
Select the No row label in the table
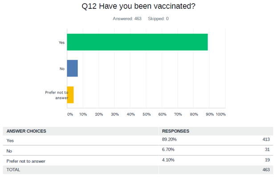9,151
